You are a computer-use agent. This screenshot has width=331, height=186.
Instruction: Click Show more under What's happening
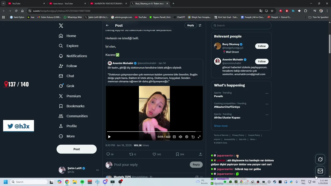[x=221, y=126]
